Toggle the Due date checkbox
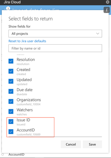Viewport: 111px width, 158px height. (11, 91)
